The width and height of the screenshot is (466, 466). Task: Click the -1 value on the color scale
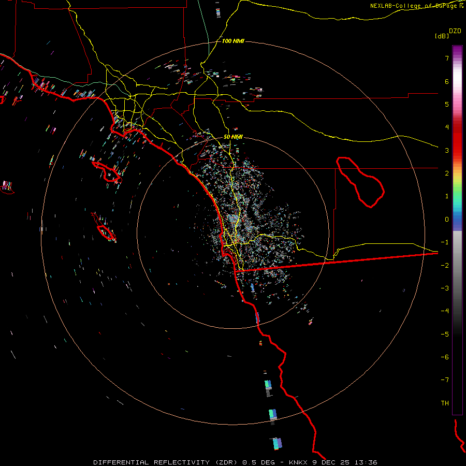coord(445,242)
